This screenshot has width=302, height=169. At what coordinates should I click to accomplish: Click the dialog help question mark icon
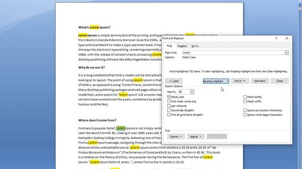click(276, 38)
